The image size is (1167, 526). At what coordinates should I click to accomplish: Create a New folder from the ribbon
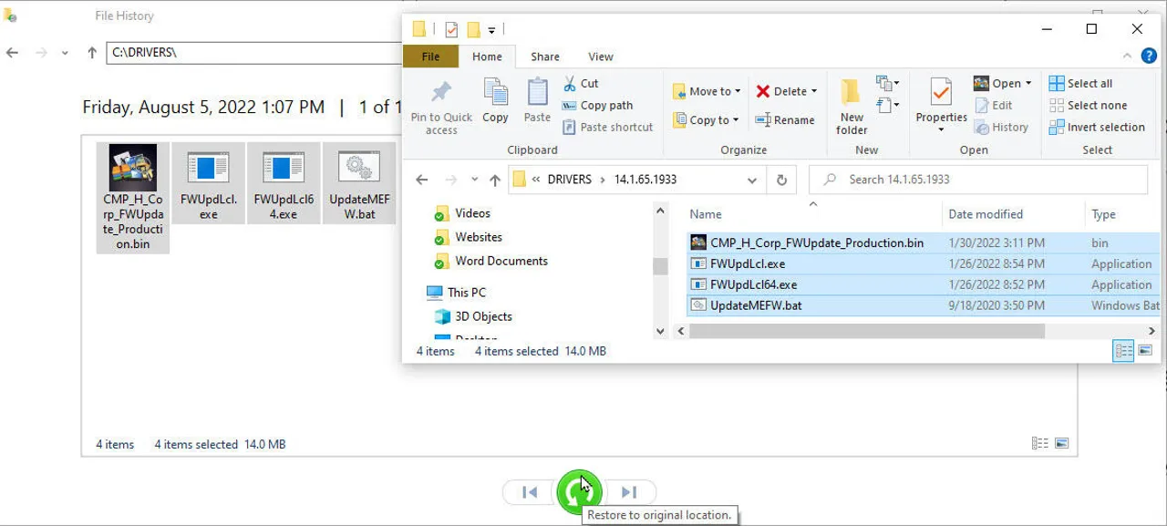coord(852,100)
